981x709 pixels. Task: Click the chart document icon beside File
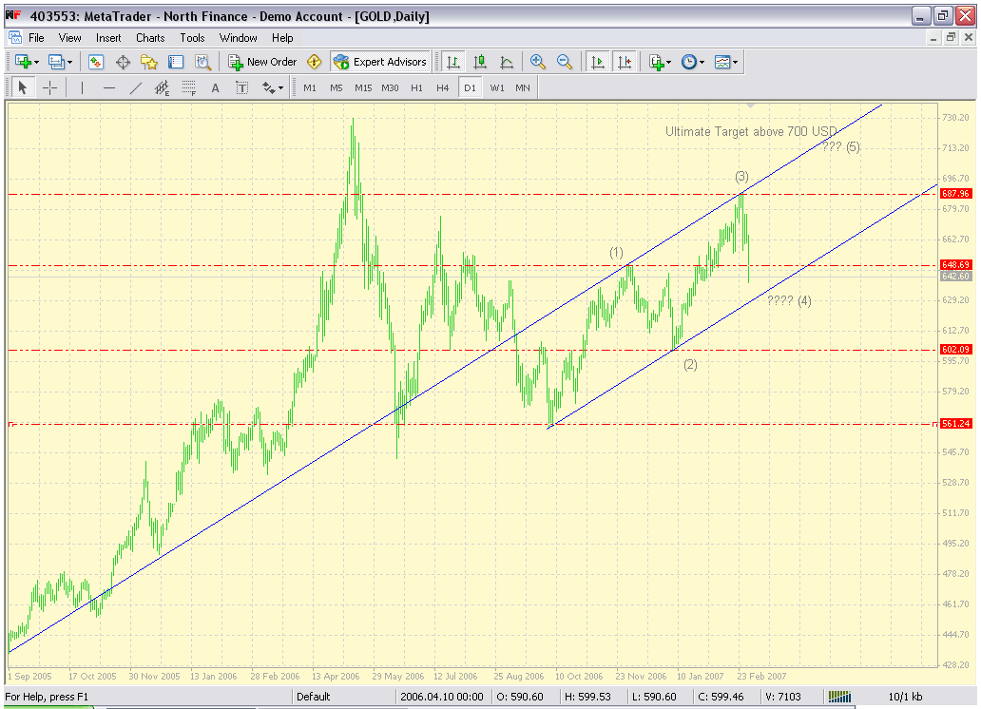pyautogui.click(x=15, y=38)
